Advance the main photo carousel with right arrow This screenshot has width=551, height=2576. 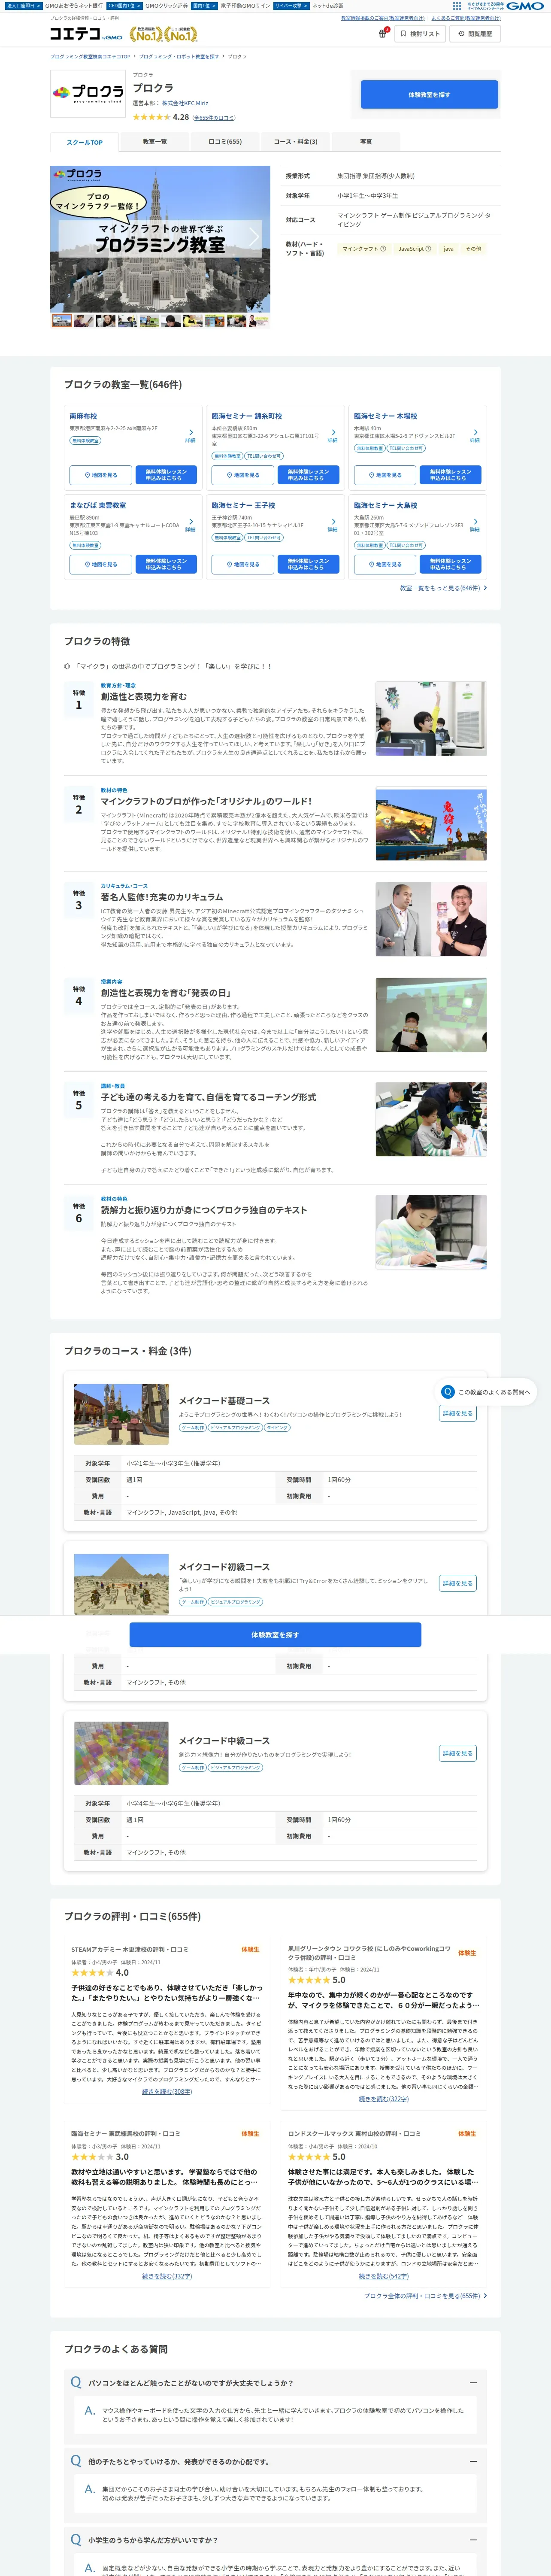[x=254, y=236]
